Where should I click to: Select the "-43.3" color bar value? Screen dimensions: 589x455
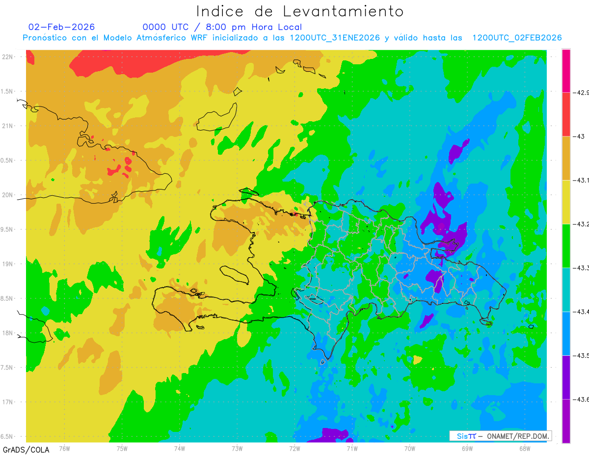[x=581, y=268]
